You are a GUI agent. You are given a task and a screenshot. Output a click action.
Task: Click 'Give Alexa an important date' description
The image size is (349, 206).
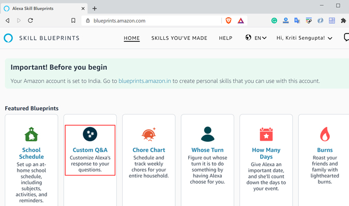pyautogui.click(x=266, y=176)
